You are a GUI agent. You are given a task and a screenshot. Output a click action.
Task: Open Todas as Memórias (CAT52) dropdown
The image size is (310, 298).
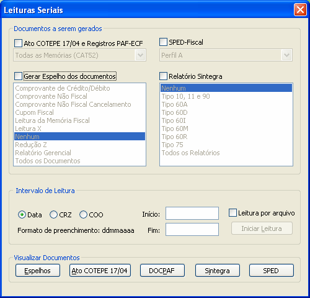[x=79, y=55]
